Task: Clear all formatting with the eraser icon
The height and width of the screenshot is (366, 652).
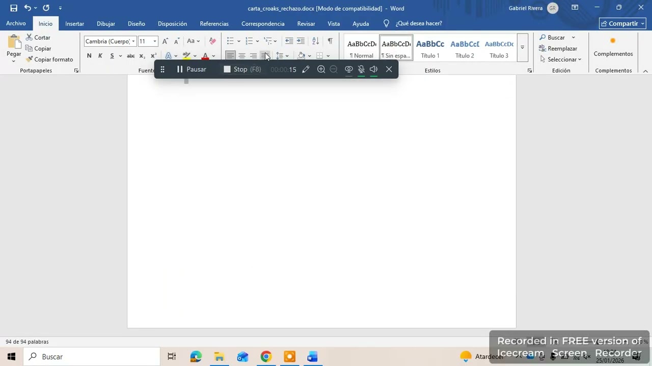Action: [x=212, y=41]
